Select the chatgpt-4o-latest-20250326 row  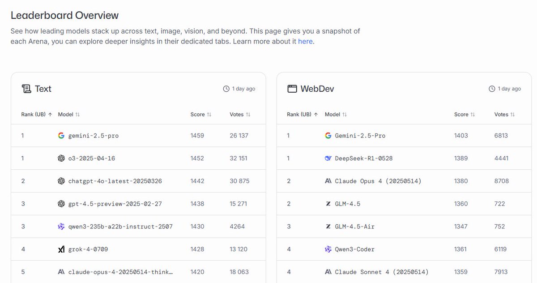138,181
